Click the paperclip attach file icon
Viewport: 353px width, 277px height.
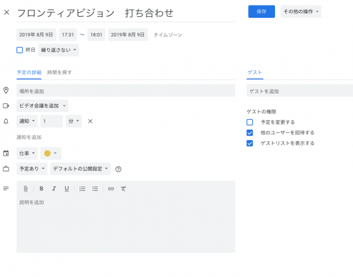click(25, 189)
